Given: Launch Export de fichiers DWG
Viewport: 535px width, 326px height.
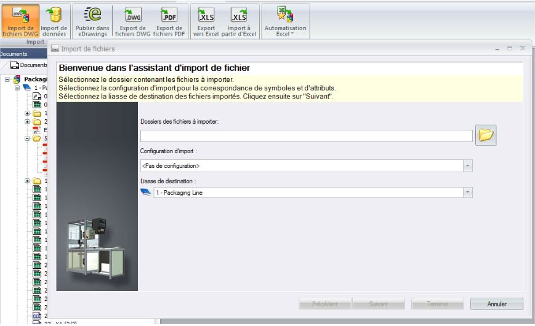Looking at the screenshot, I should (133, 21).
